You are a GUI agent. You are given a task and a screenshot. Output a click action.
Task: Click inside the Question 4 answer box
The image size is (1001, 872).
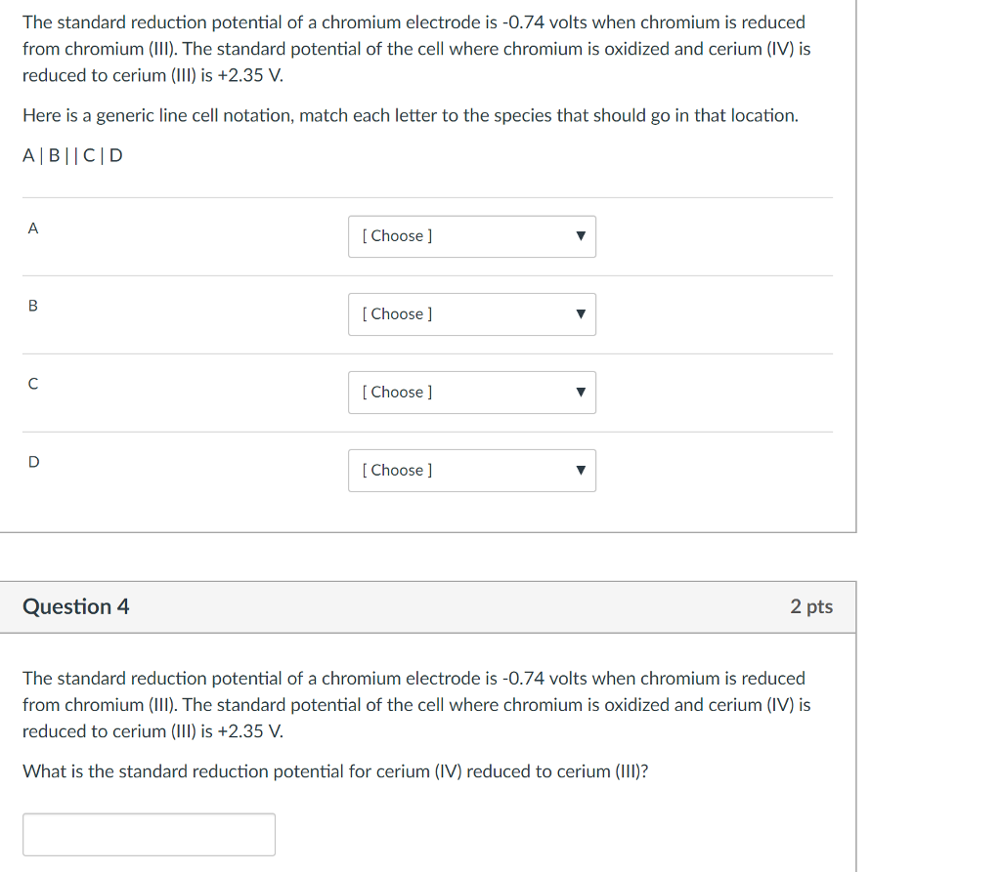coord(149,834)
